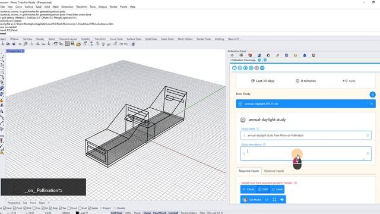
Task: Close the Pollination Cloud App tab
Action: point(259,60)
